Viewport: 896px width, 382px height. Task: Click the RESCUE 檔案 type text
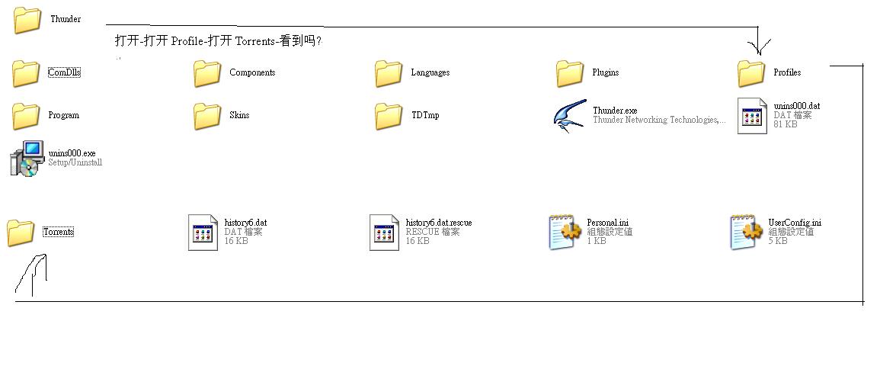[433, 232]
